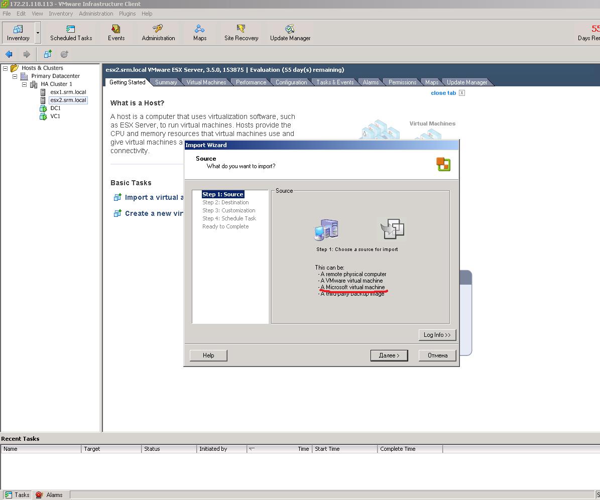Select the VC1 virtual machine

[x=55, y=116]
